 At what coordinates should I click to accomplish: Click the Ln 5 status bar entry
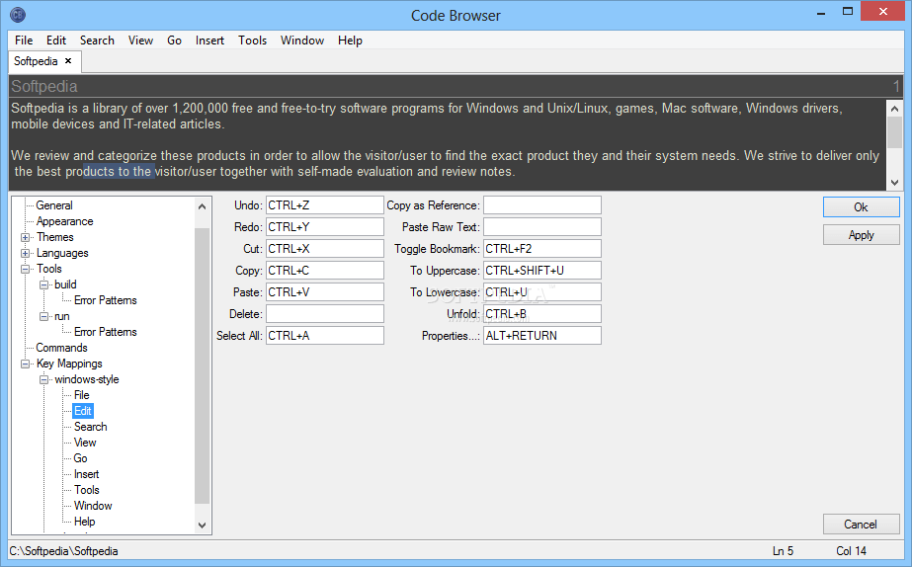[783, 551]
